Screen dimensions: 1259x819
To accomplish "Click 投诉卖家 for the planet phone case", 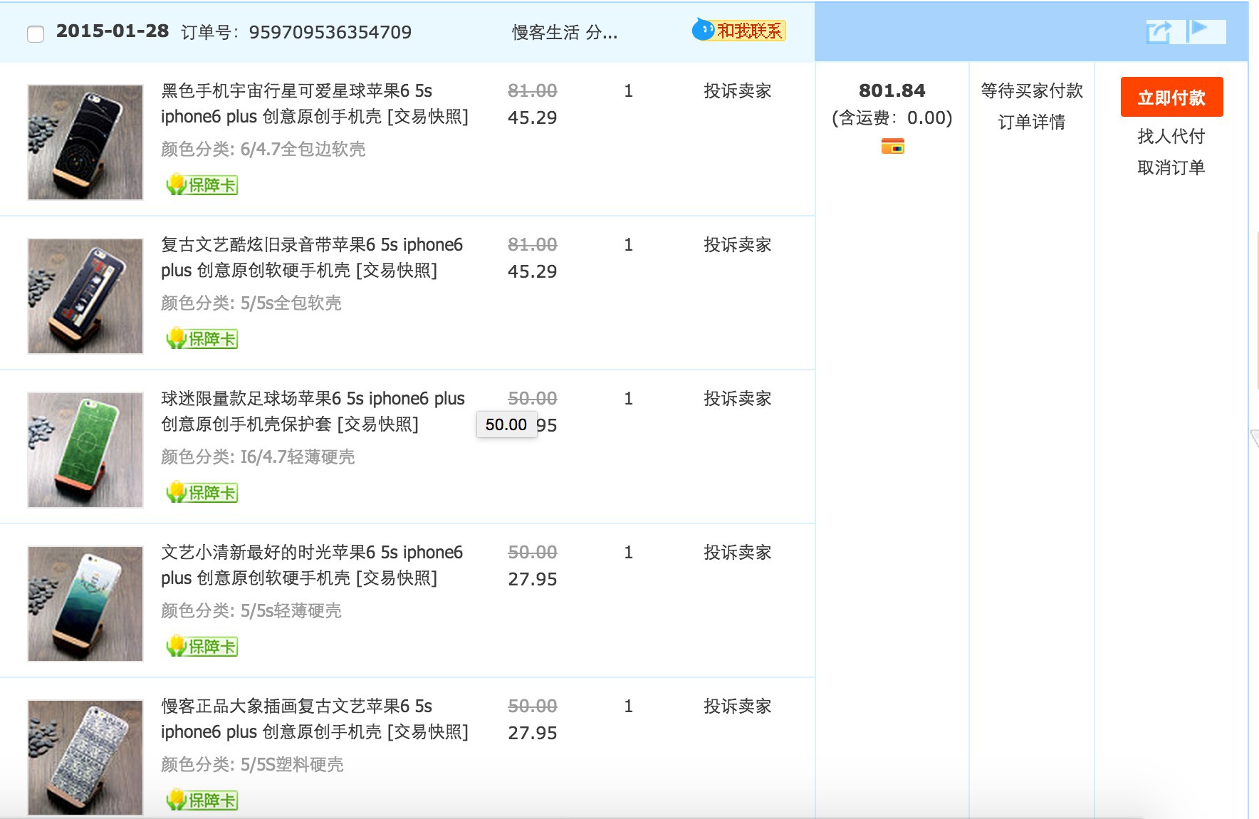I will (x=737, y=91).
